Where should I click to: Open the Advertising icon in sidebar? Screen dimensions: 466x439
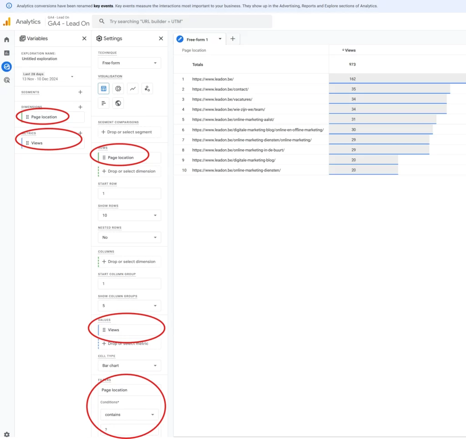point(6,80)
